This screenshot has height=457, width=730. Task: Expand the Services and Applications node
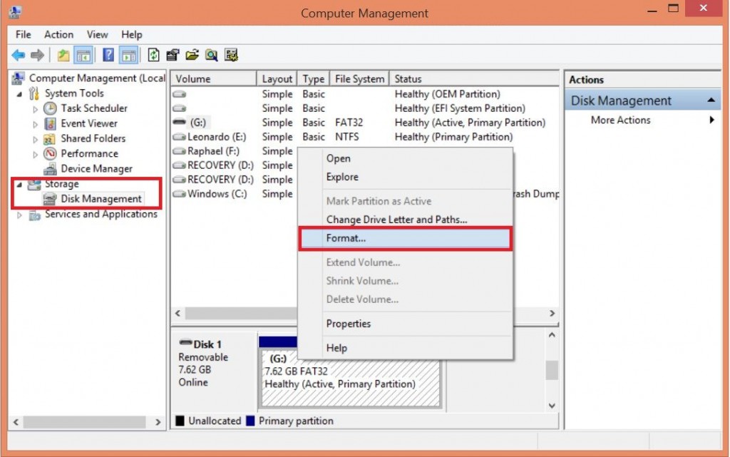(19, 215)
